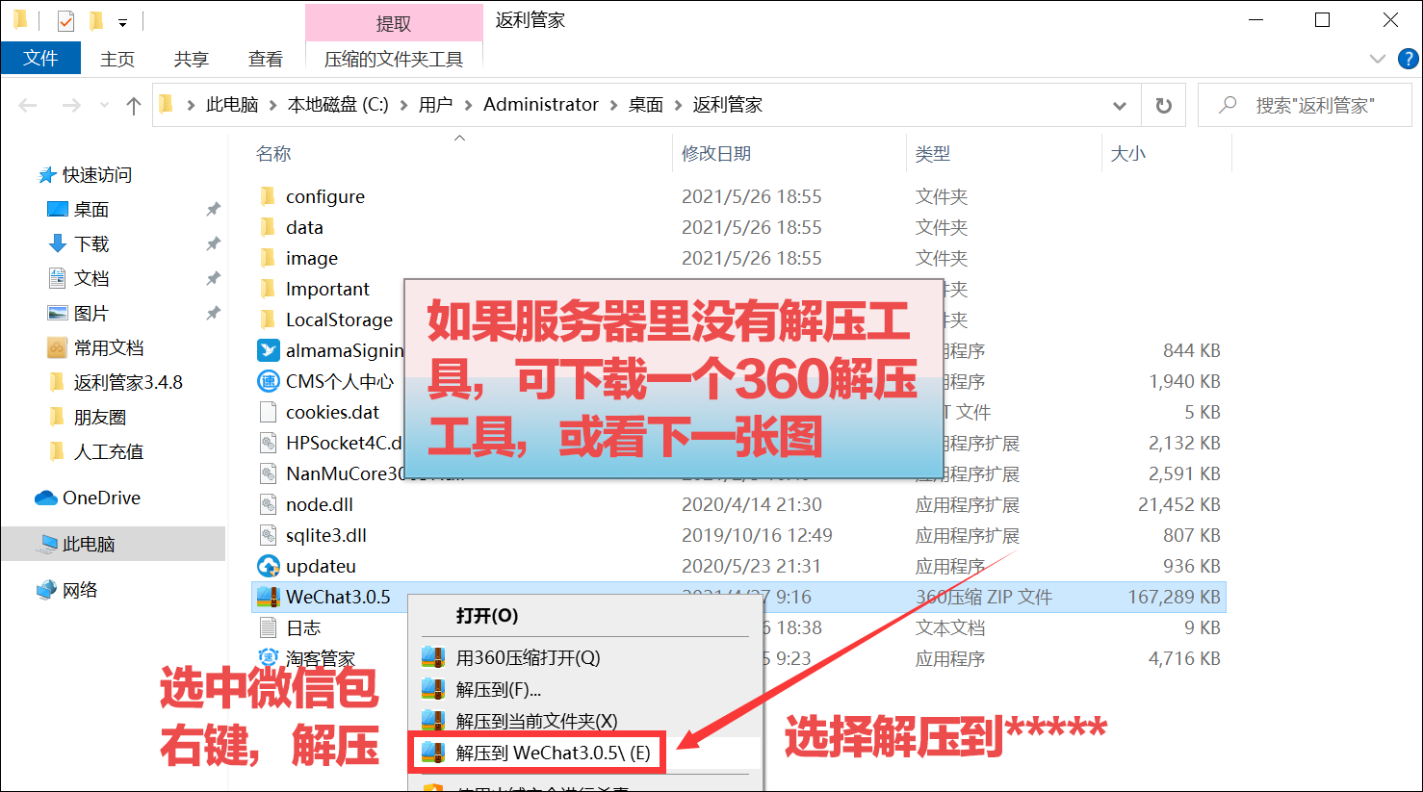Expand the ribbon with the chevron
The image size is (1423, 792).
click(1378, 59)
